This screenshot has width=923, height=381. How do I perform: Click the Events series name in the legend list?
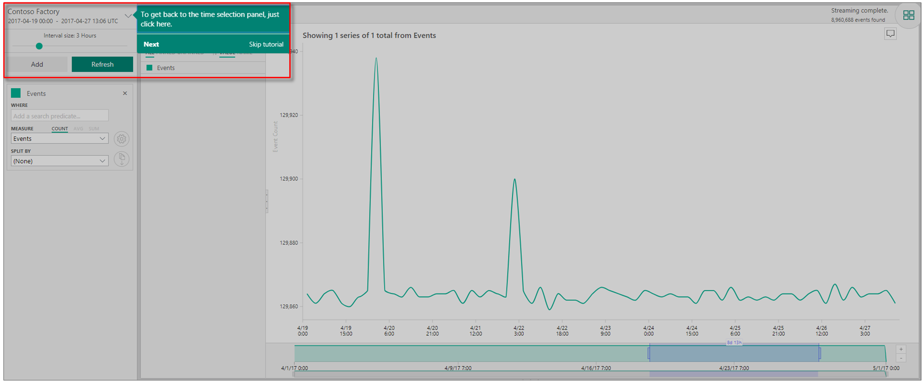tap(166, 68)
